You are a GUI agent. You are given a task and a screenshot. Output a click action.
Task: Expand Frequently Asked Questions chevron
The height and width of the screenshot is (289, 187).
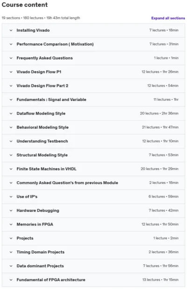(x=11, y=58)
